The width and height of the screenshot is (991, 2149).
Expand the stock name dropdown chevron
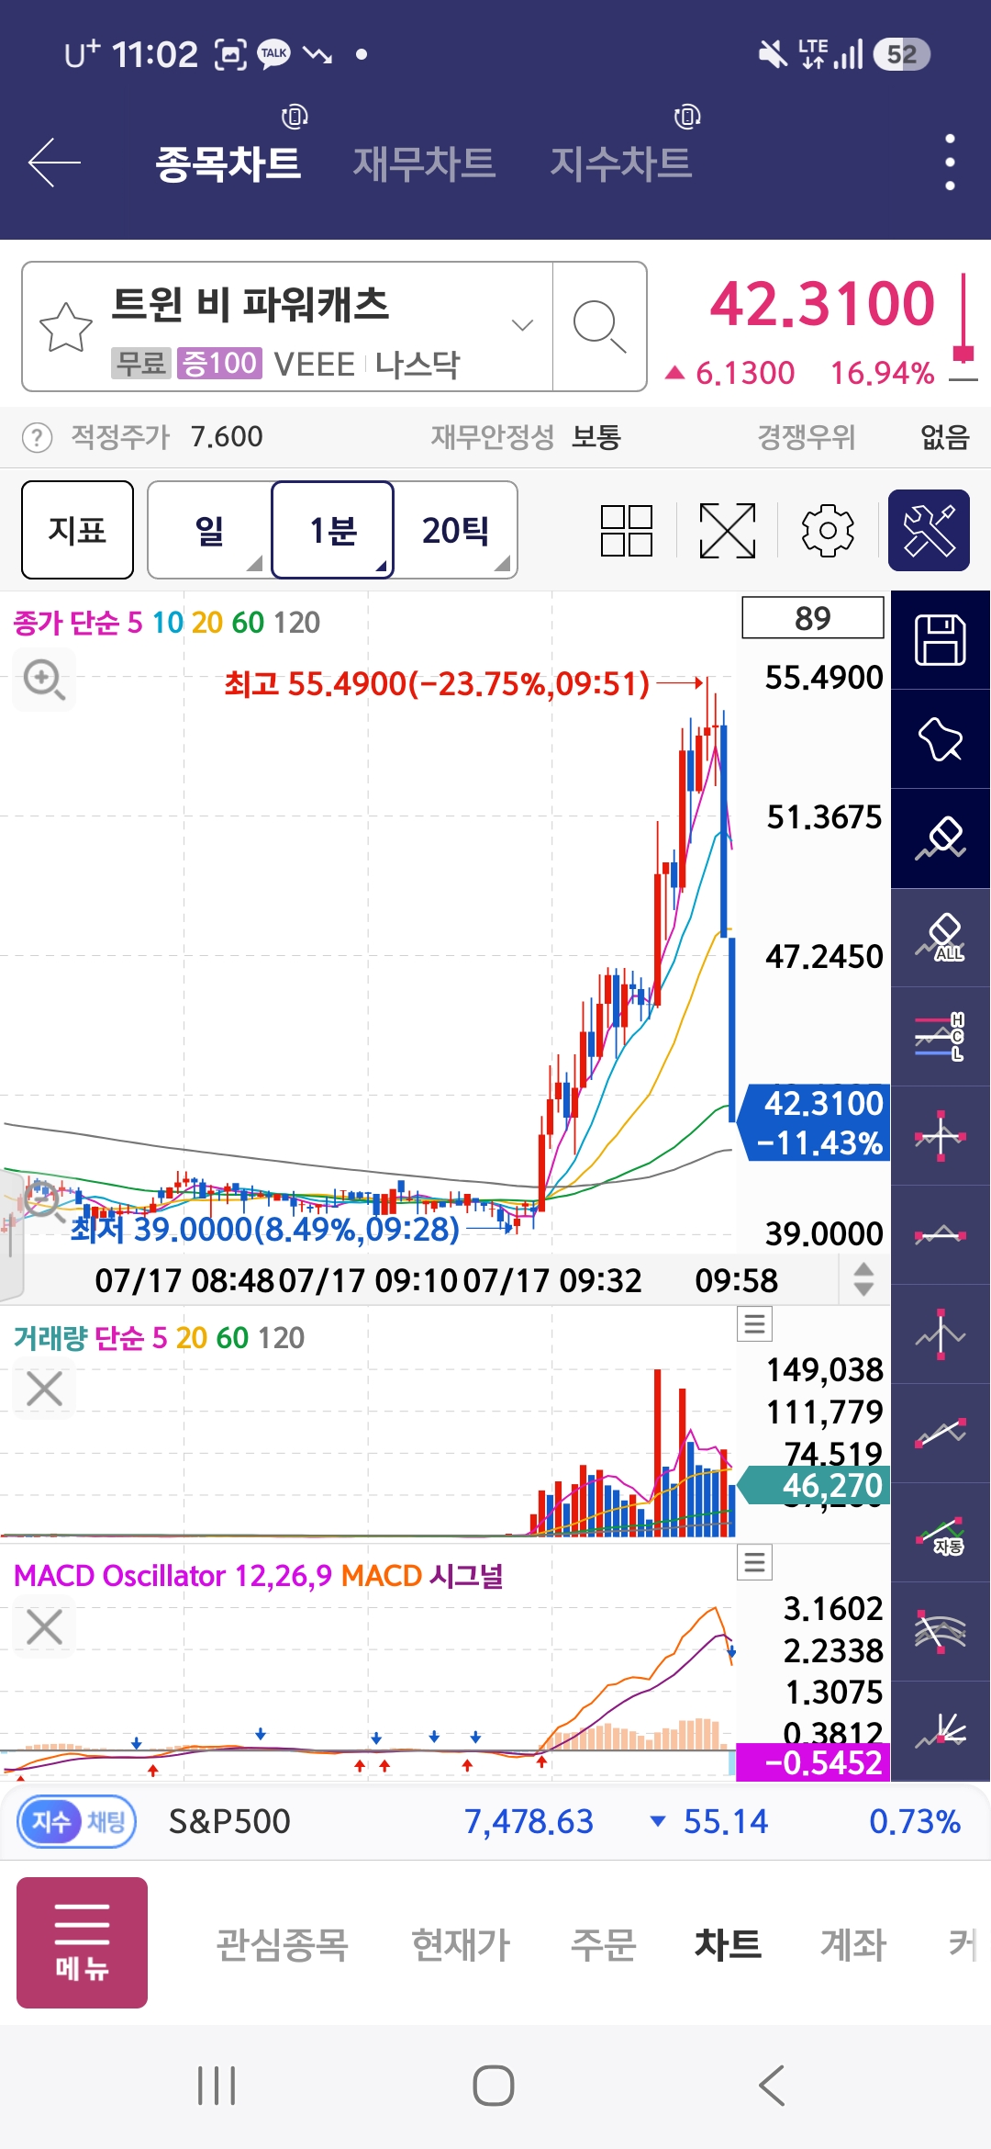coord(522,324)
